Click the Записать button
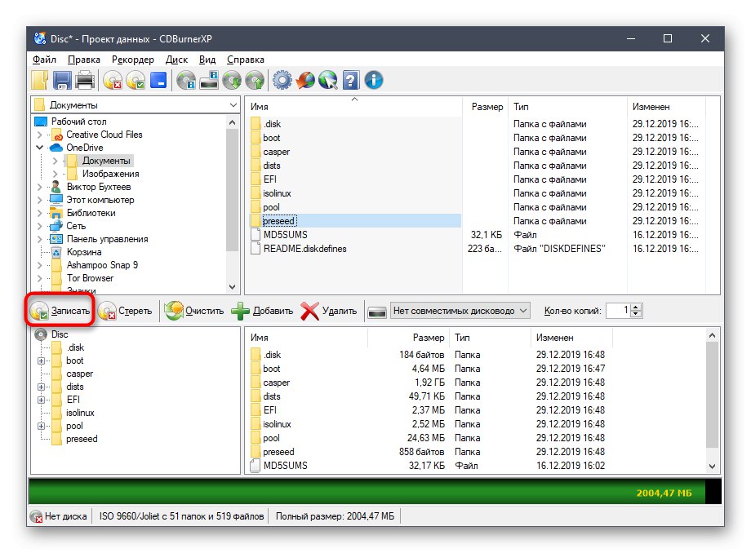751x553 pixels. point(60,311)
